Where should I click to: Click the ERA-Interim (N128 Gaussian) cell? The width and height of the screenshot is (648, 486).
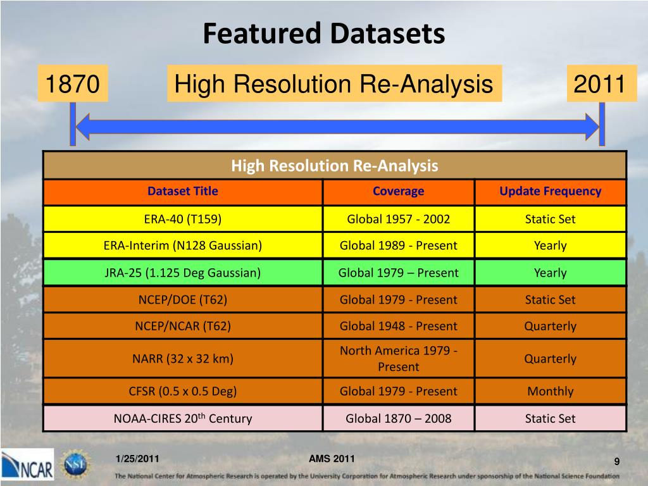point(183,246)
